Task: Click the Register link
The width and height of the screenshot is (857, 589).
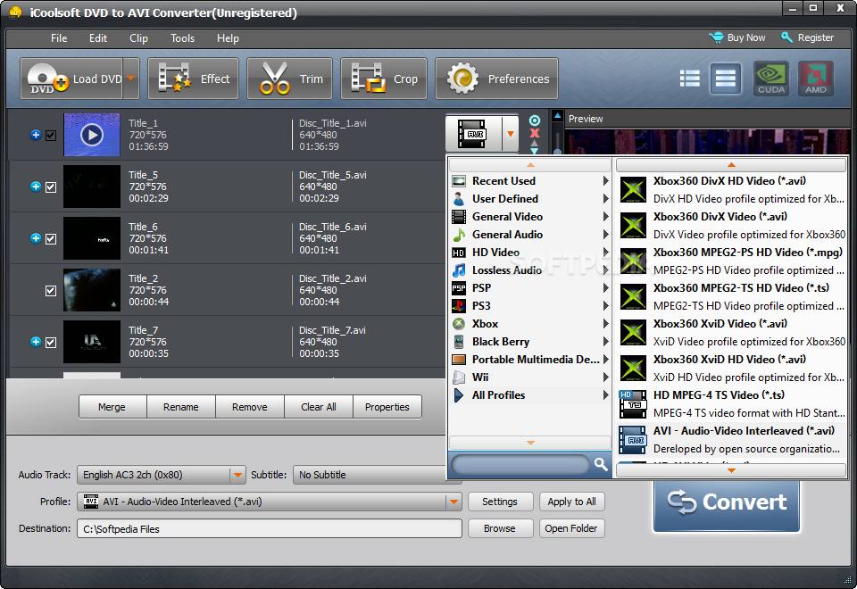Action: (807, 37)
